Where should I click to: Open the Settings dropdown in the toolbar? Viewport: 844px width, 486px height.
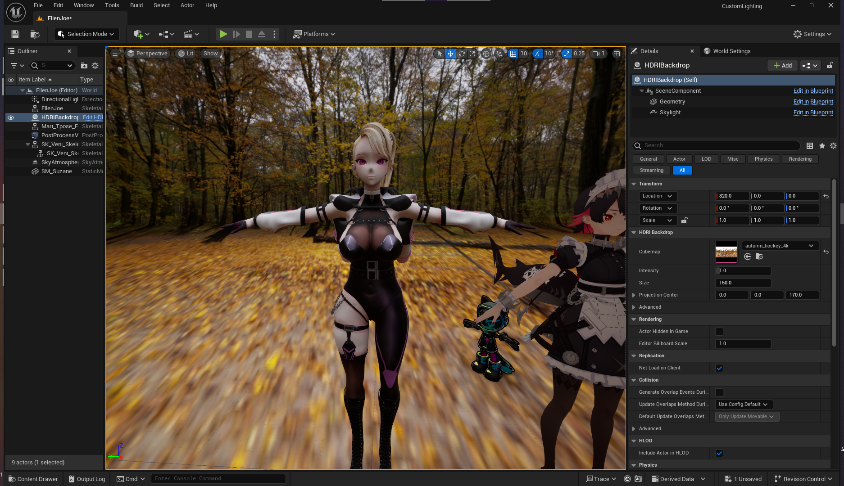(812, 34)
